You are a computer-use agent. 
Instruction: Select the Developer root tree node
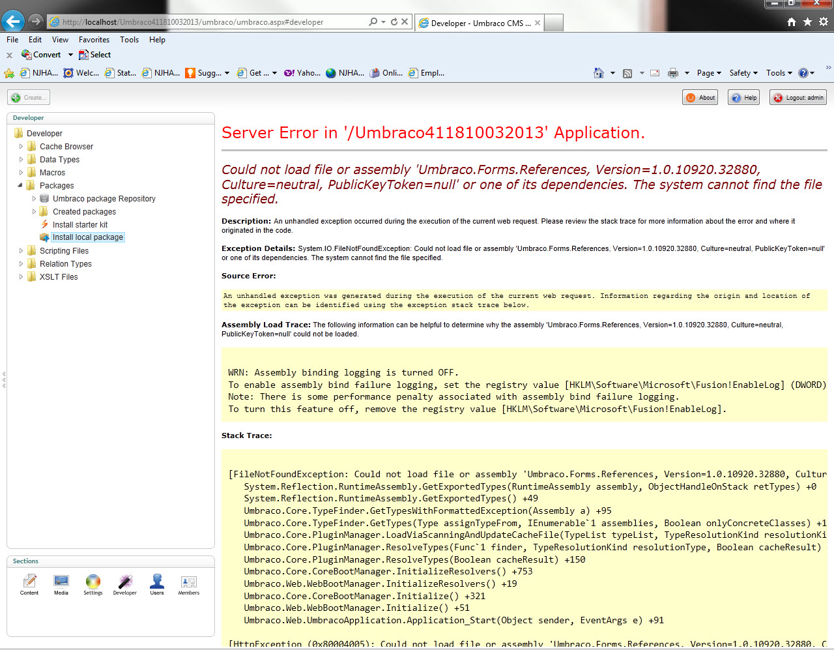44,134
